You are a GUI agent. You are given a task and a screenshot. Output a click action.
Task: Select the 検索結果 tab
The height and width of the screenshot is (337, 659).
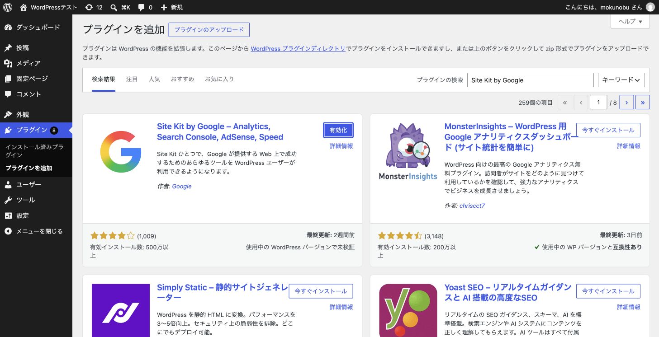(x=104, y=79)
